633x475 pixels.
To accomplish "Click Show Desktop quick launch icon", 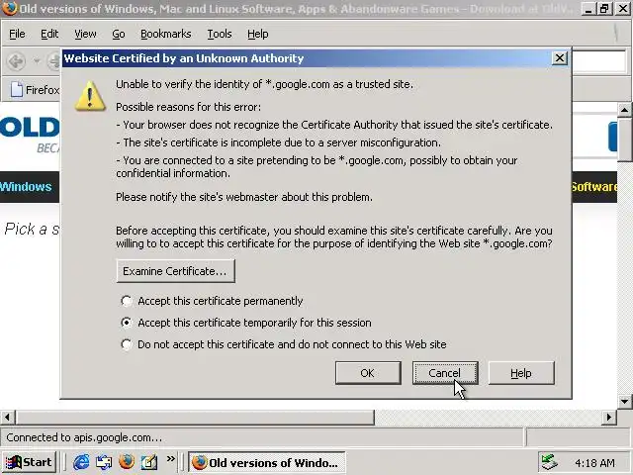I will coord(104,462).
